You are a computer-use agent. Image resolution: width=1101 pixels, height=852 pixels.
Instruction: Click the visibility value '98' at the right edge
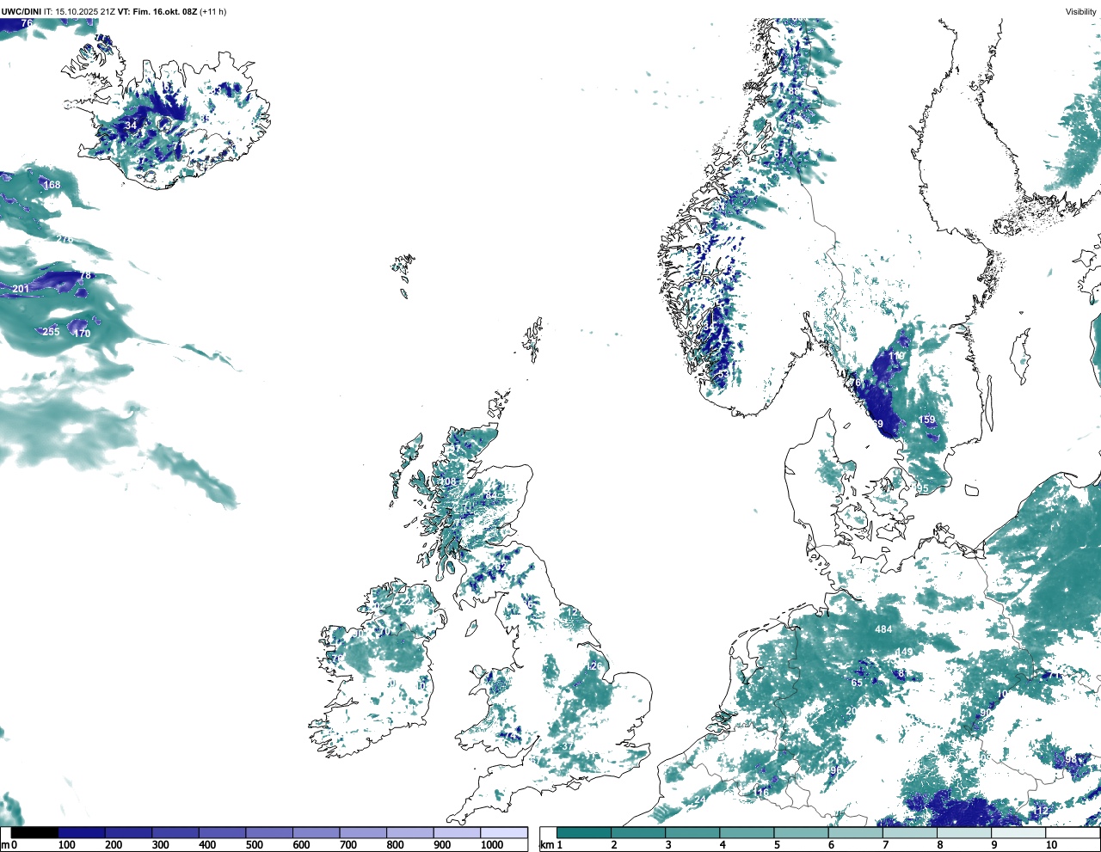[x=1071, y=759]
